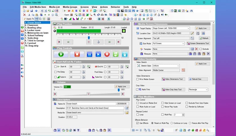Select media group letter A icon
The height and width of the screenshot is (136, 236).
73,11
